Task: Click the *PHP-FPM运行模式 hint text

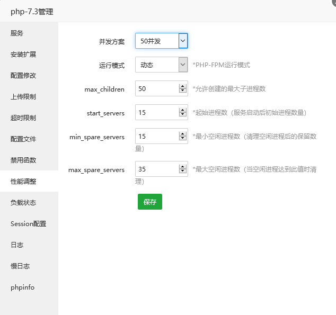Action: coord(222,65)
